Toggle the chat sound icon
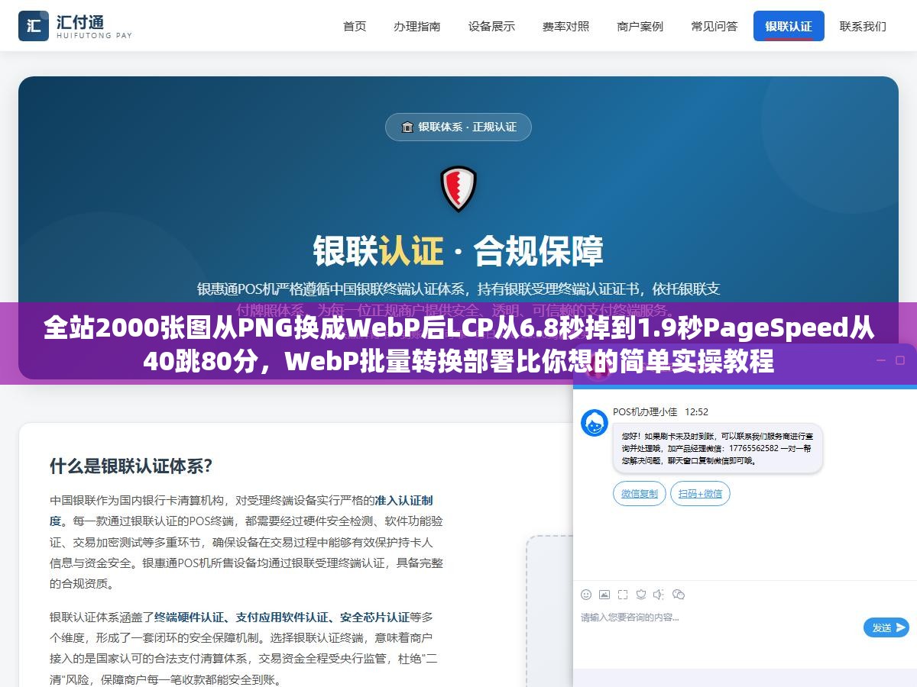The height and width of the screenshot is (687, 917). pos(659,594)
